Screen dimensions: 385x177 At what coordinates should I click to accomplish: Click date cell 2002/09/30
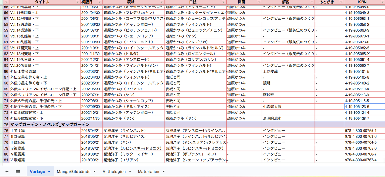[91, 107]
